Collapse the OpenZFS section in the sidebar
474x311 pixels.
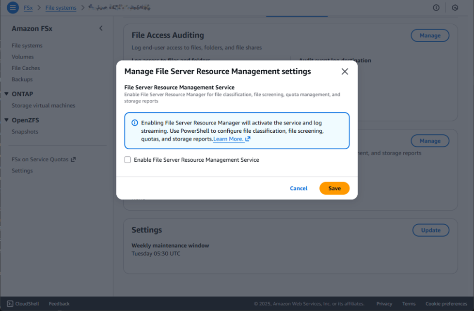tap(7, 120)
